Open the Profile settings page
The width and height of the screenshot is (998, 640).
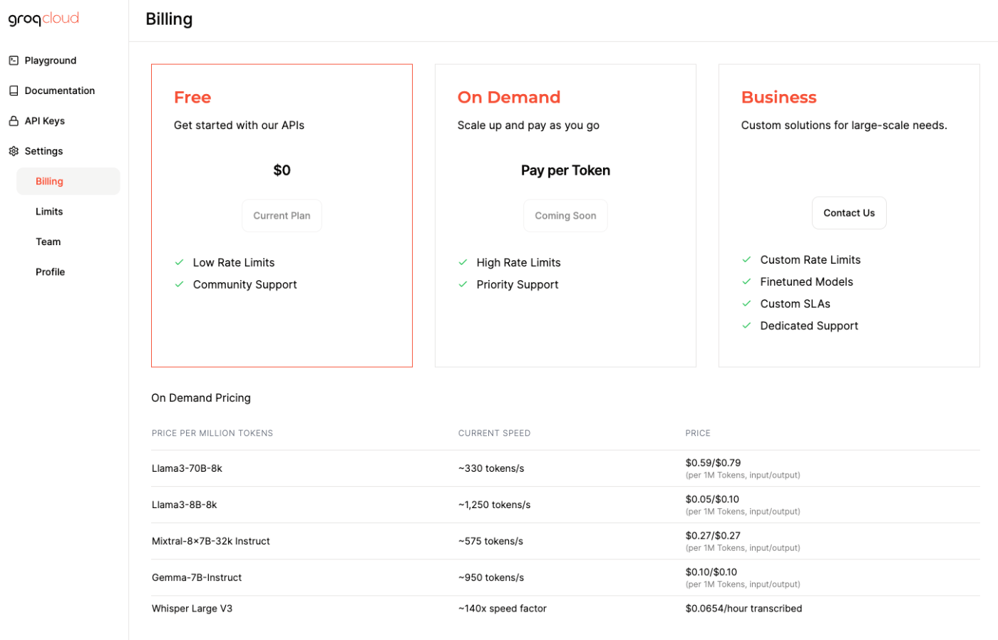[50, 272]
